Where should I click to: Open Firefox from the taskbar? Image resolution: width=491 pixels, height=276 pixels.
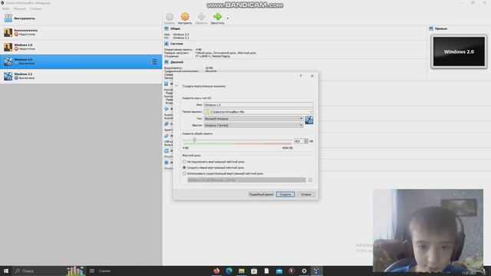pyautogui.click(x=216, y=271)
